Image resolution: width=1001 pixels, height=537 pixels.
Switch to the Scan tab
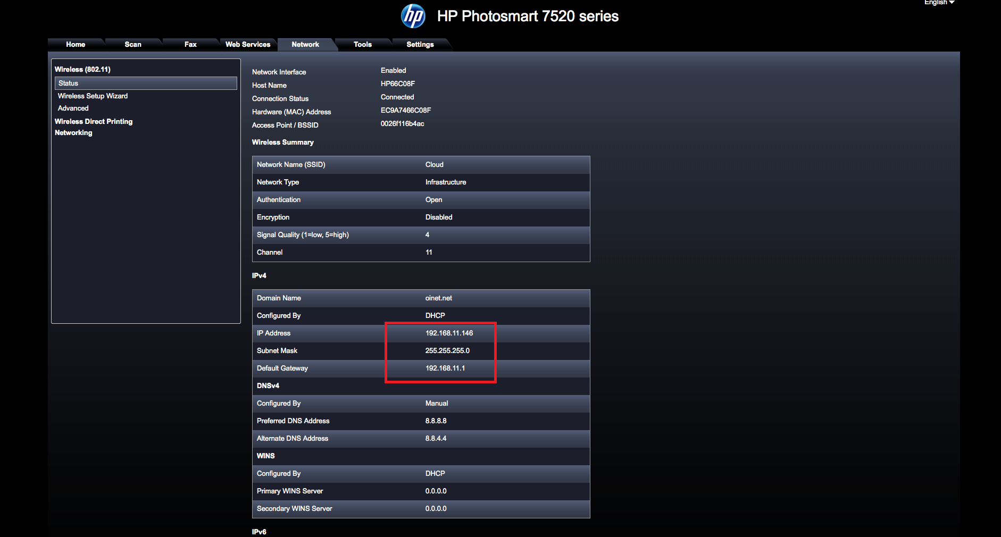(x=133, y=45)
